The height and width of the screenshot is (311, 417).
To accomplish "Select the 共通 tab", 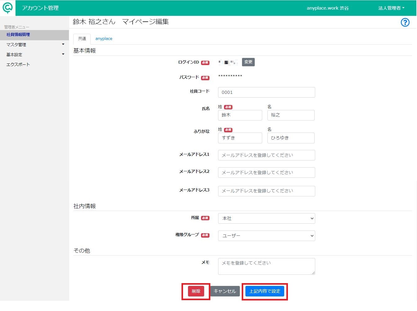I will point(82,39).
